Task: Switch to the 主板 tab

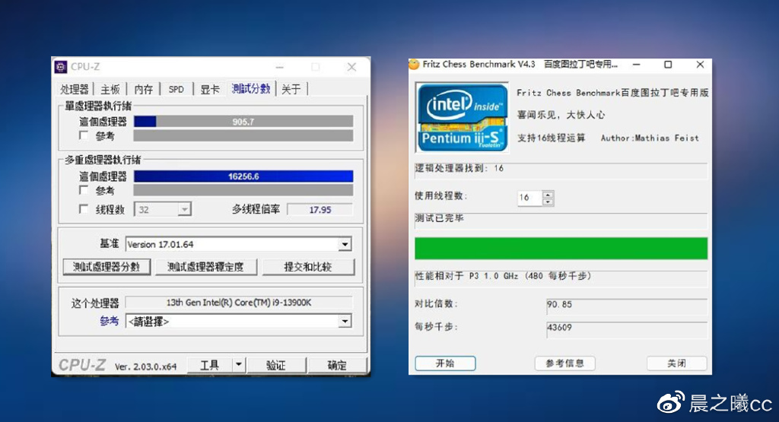Action: coord(110,90)
